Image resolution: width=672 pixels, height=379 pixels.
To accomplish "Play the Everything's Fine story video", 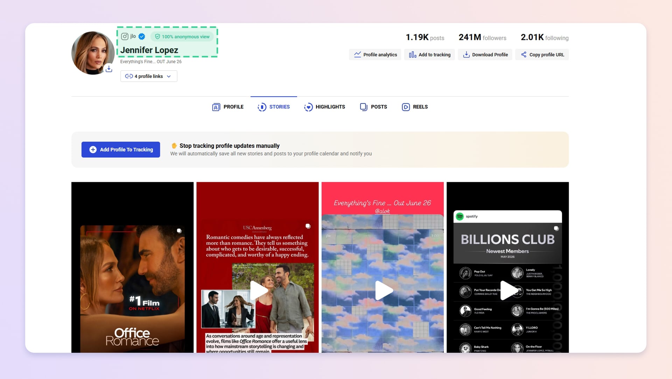I will point(384,290).
